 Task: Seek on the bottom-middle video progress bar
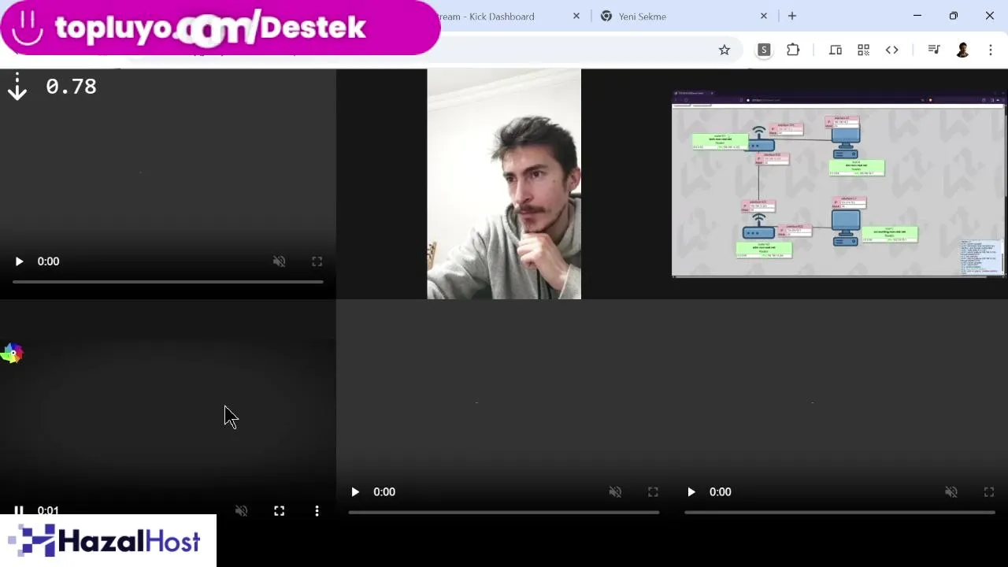point(504,512)
